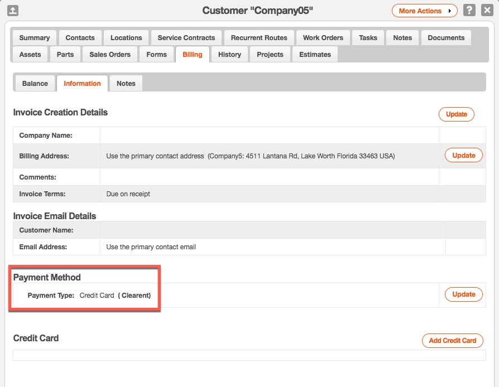Image resolution: width=499 pixels, height=387 pixels.
Task: Switch to the Estimates tab
Action: click(x=315, y=55)
